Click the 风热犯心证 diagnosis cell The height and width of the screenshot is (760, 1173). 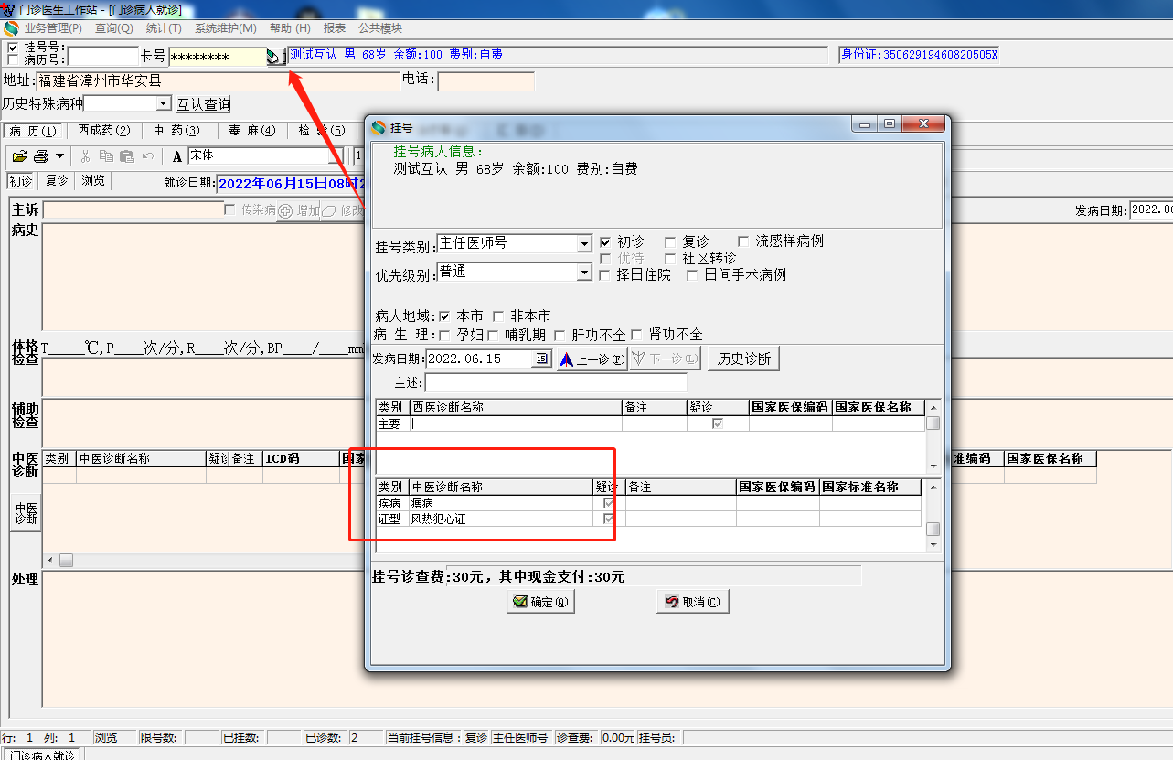(x=500, y=519)
